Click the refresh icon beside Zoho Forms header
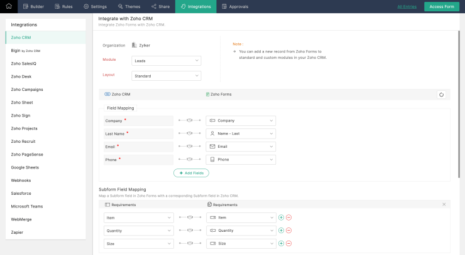Image resolution: width=465 pixels, height=255 pixels. pyautogui.click(x=441, y=95)
